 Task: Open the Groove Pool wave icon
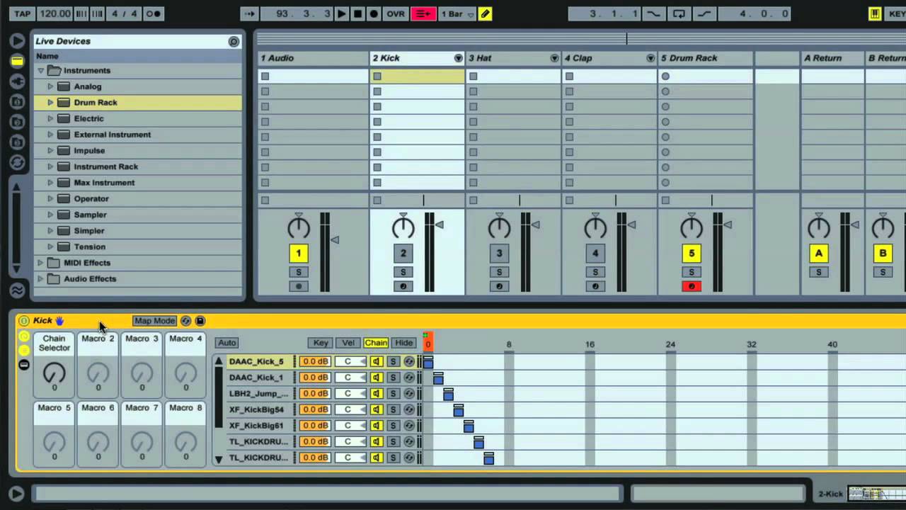pos(17,290)
